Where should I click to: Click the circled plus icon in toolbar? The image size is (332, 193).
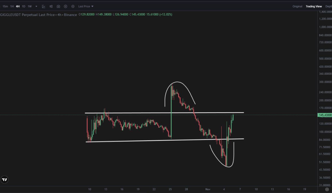pyautogui.click(x=66, y=6)
